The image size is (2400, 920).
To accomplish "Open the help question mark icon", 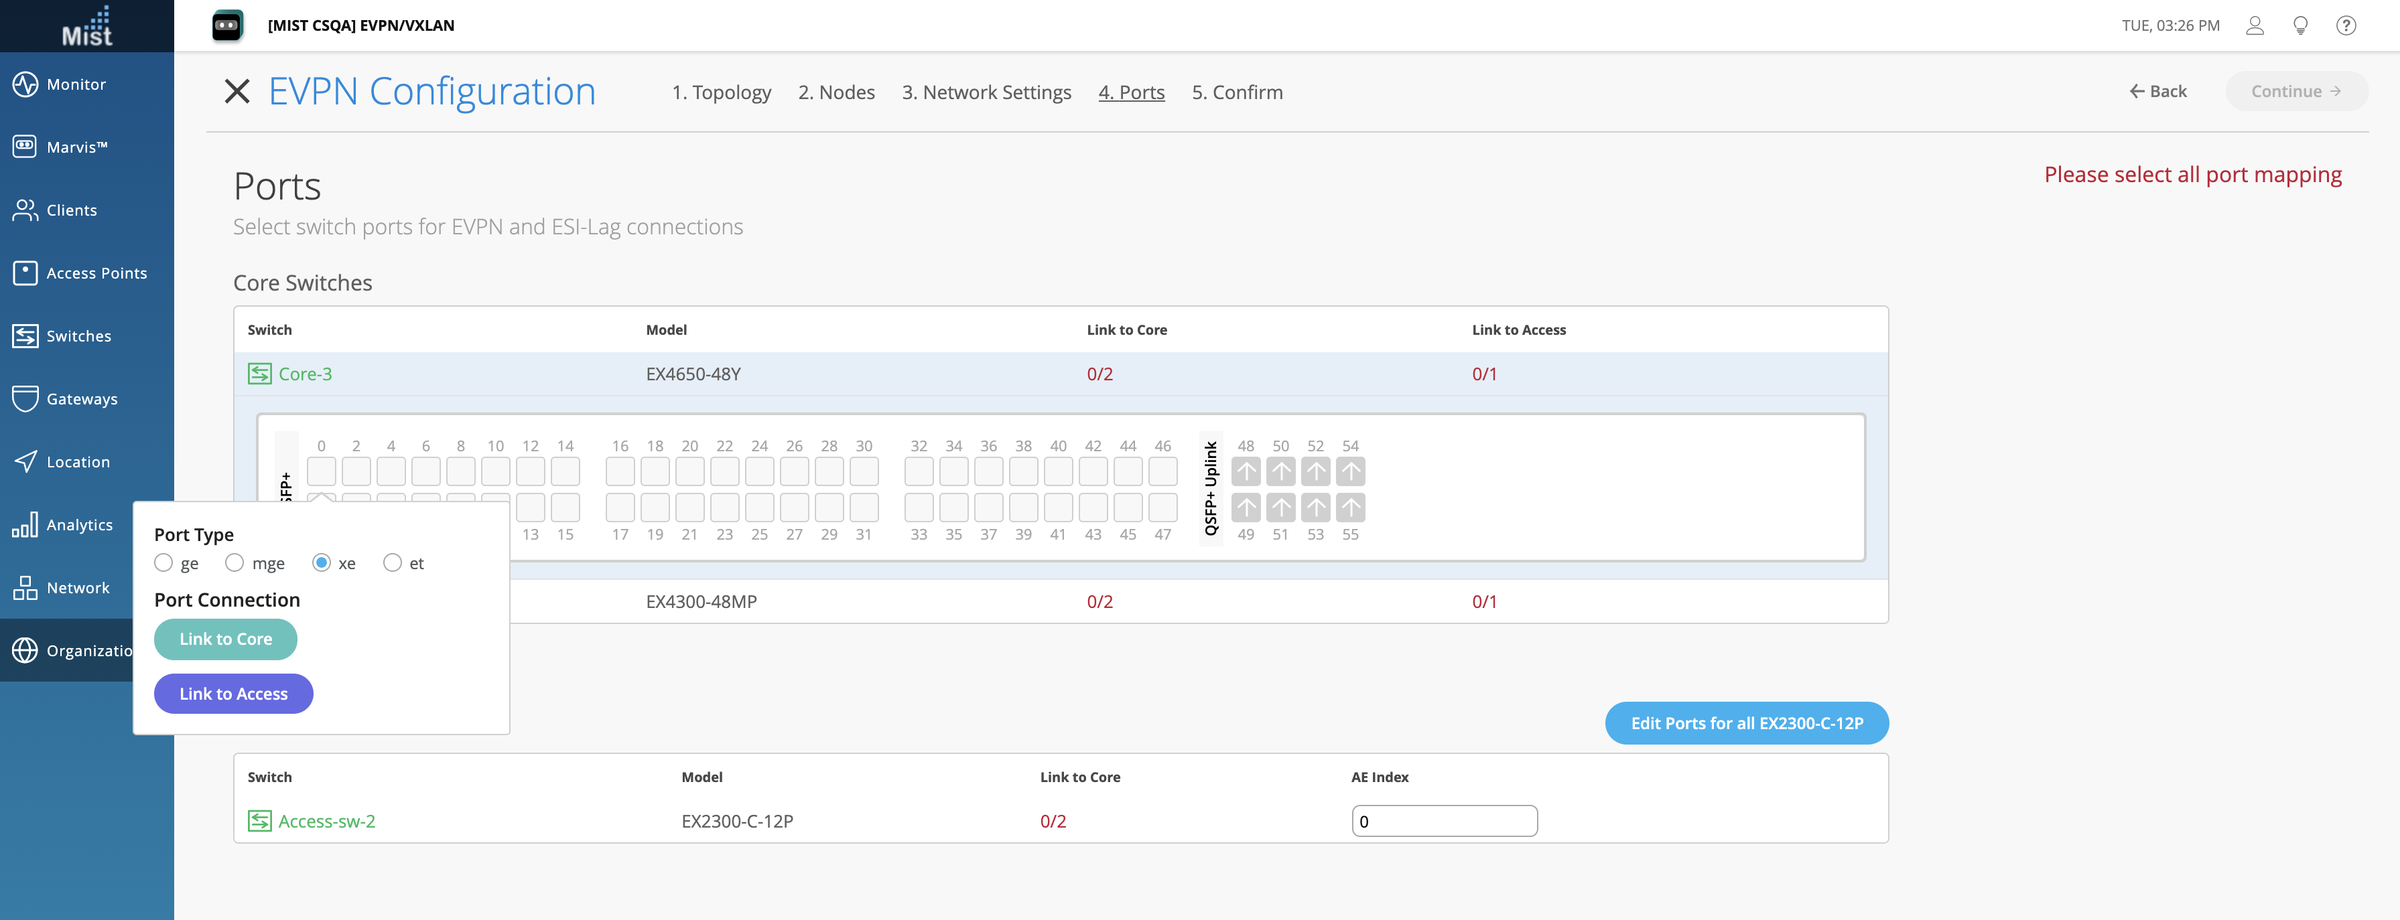I will 2345,26.
